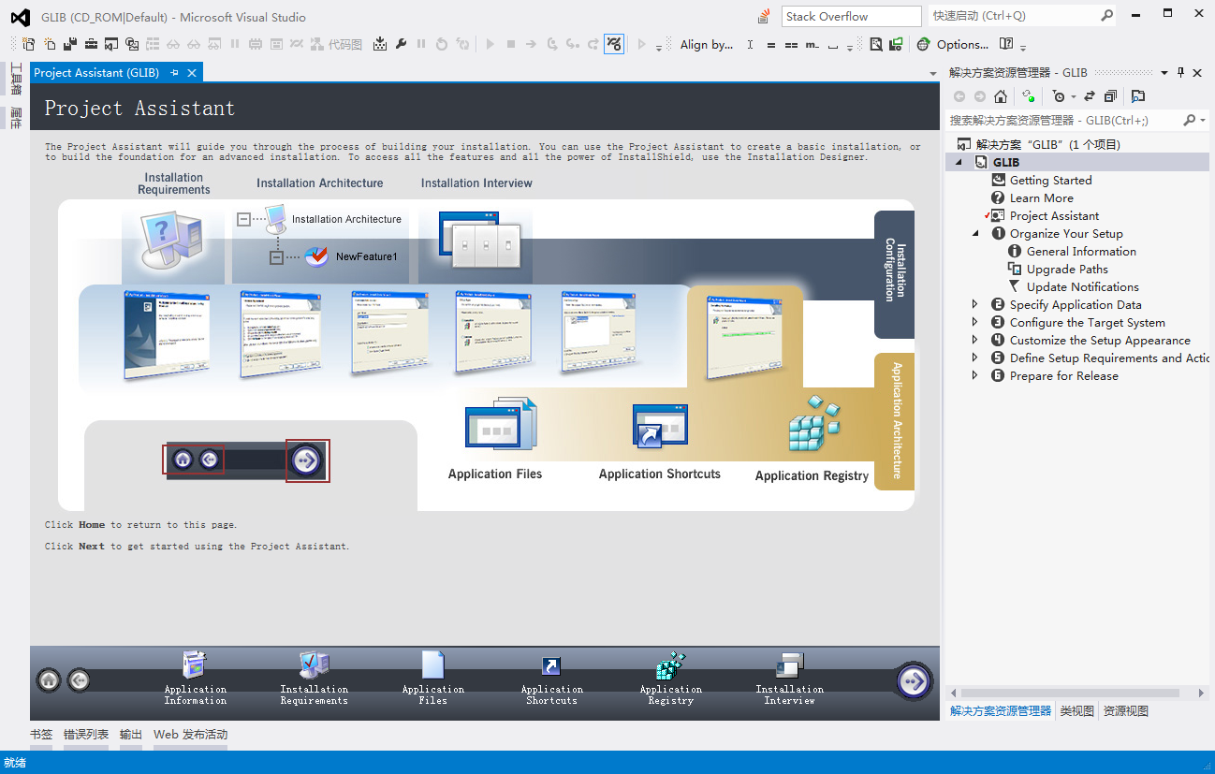Toggle auto-hide pin on Solution Explorer panel

click(x=1181, y=72)
